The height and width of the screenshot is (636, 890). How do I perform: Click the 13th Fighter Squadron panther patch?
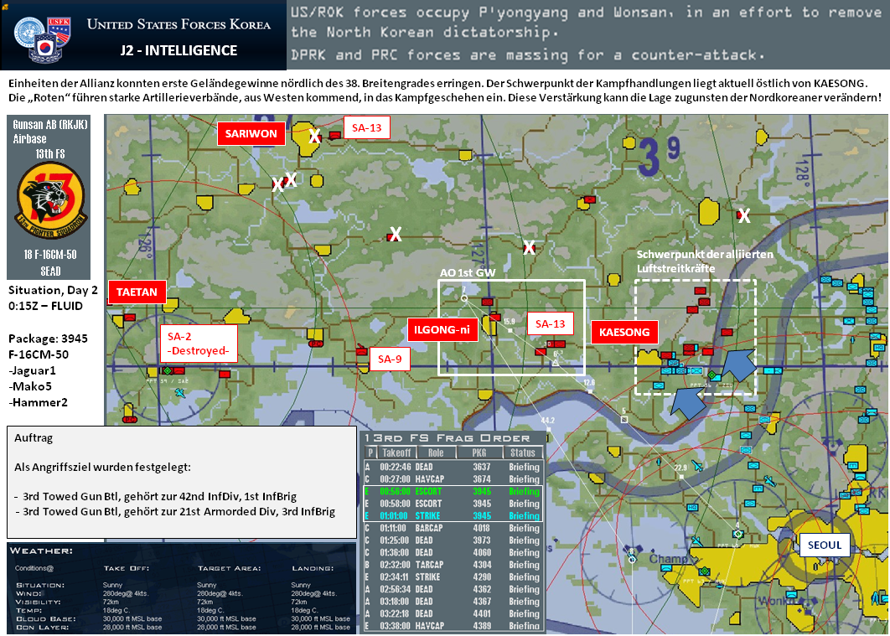[51, 201]
